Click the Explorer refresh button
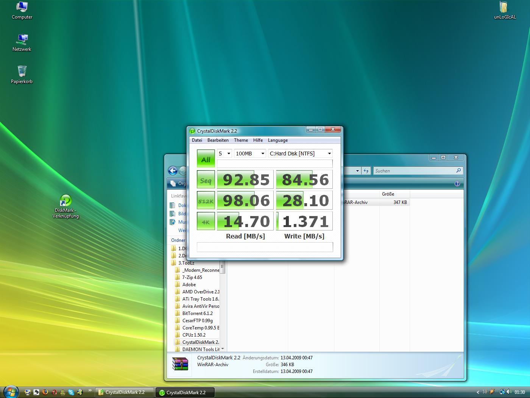 click(366, 171)
